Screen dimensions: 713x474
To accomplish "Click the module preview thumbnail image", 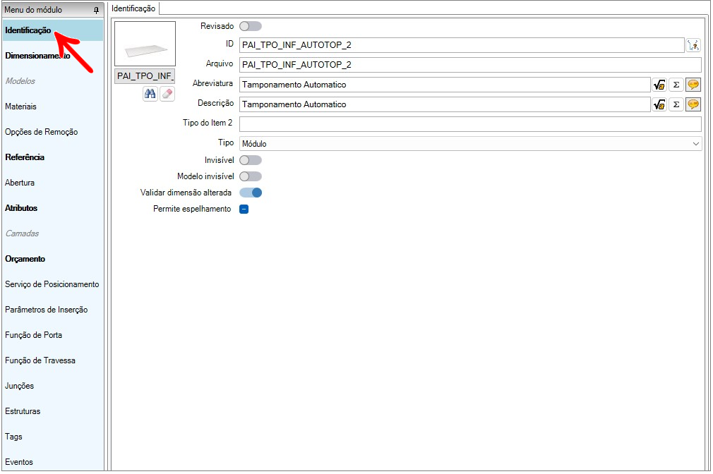I will tap(145, 44).
